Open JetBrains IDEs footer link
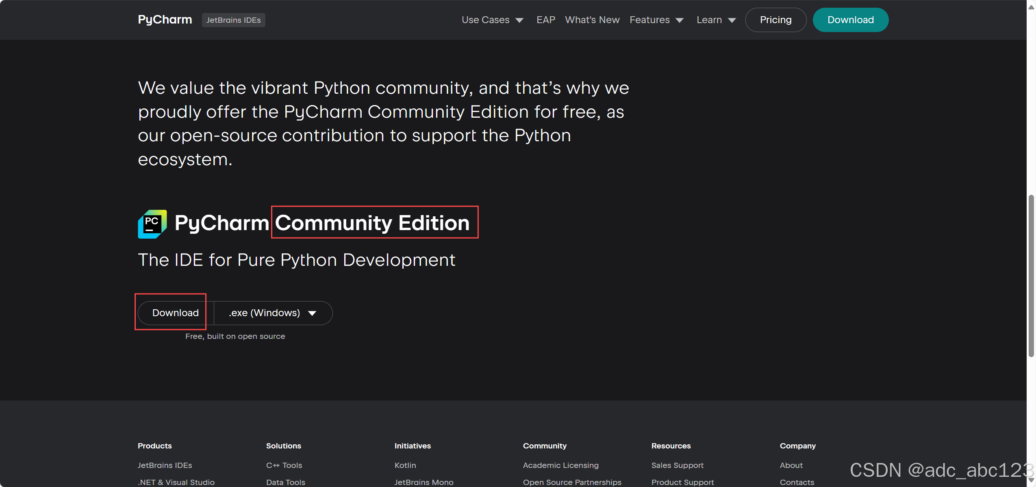Viewport: 1036px width, 487px height. coord(165,465)
